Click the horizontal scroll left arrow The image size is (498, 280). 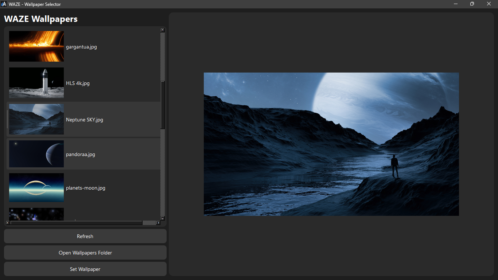(x=8, y=222)
